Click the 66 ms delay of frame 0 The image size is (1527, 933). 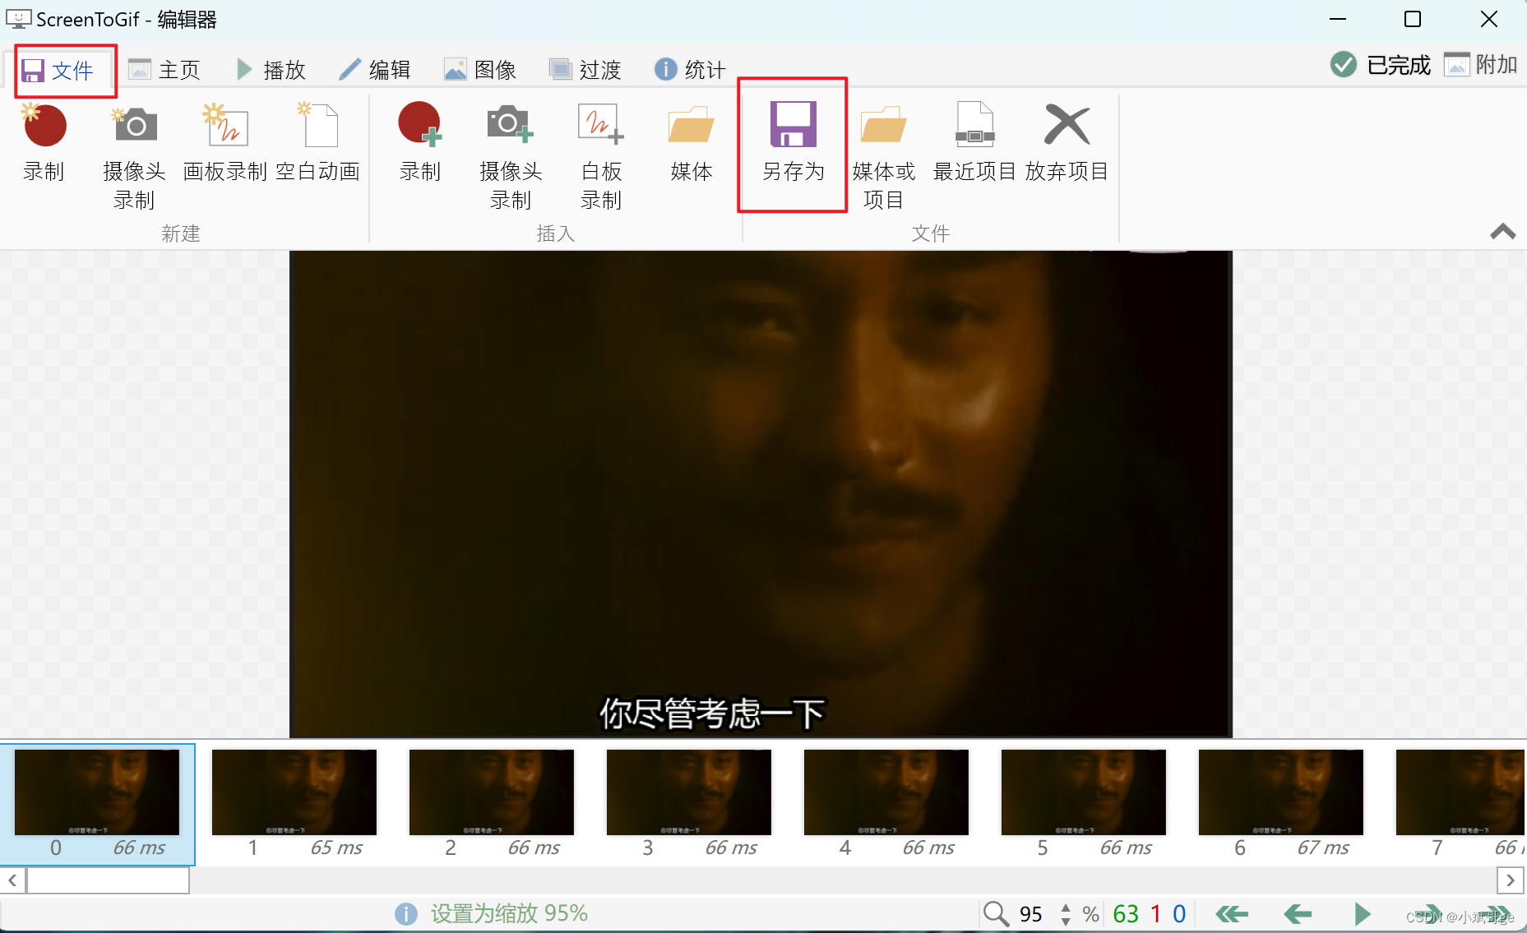139,848
